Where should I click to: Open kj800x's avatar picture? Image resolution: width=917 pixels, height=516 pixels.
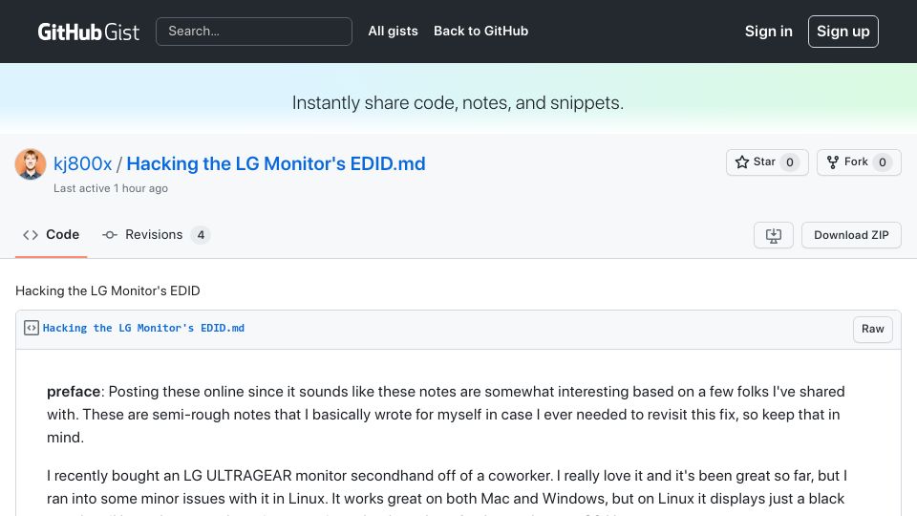[x=31, y=163]
